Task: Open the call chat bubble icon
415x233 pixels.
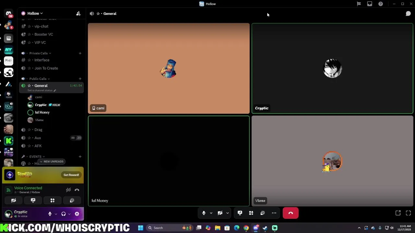Action: [x=408, y=14]
